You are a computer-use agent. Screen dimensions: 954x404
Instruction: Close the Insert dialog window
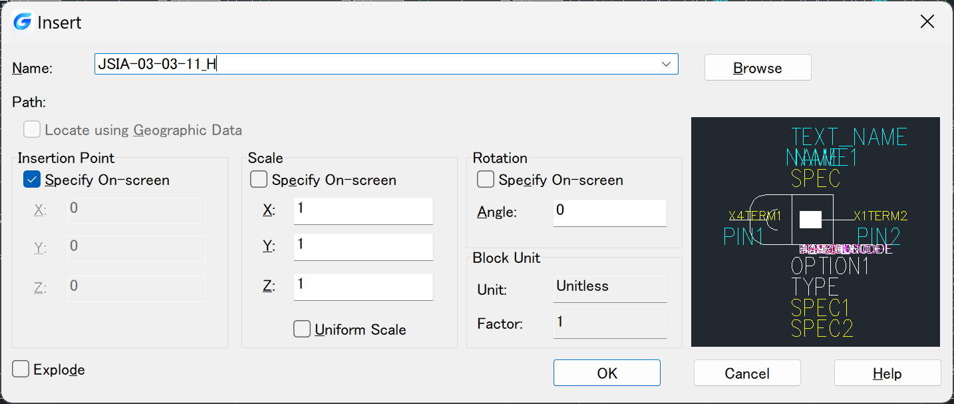[927, 22]
